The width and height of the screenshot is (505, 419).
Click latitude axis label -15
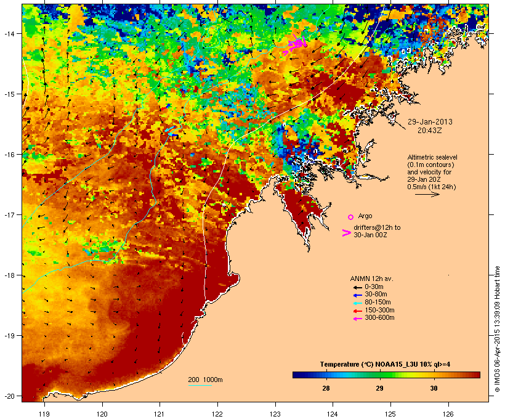point(9,94)
